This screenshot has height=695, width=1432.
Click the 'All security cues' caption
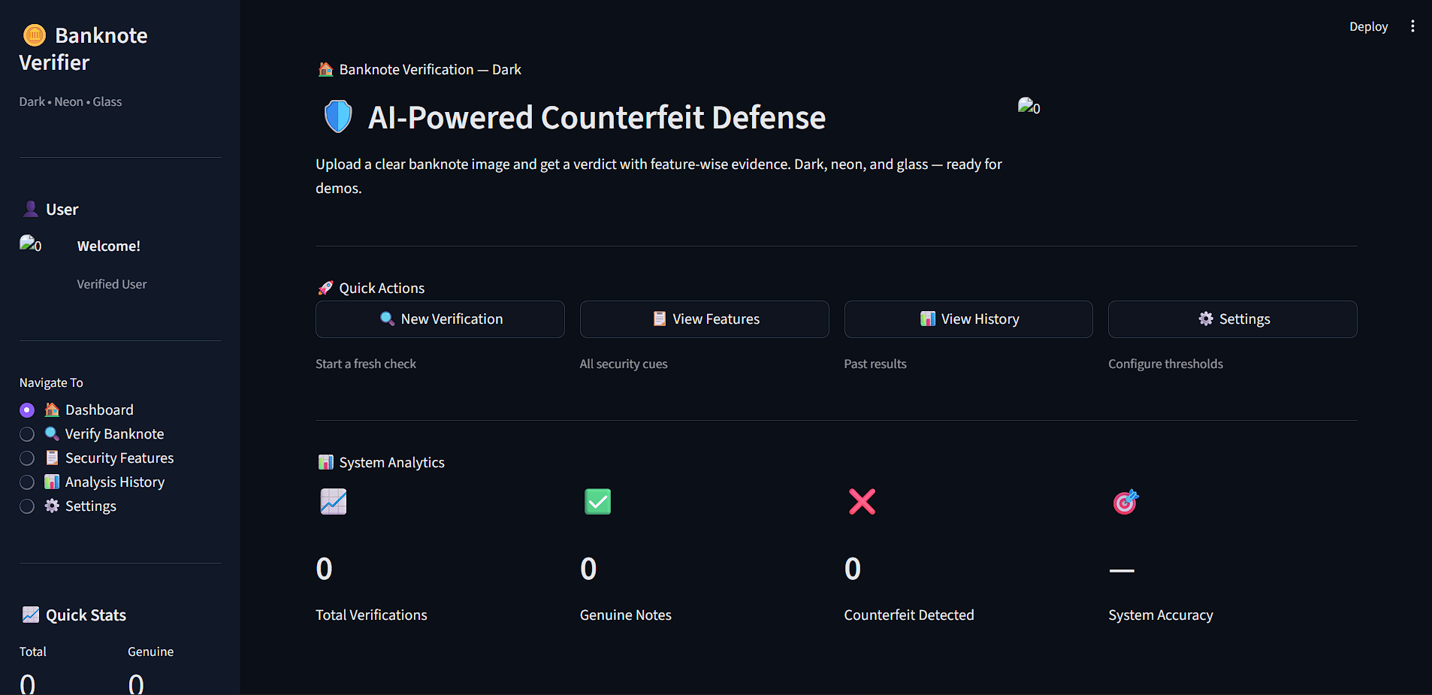(x=624, y=364)
